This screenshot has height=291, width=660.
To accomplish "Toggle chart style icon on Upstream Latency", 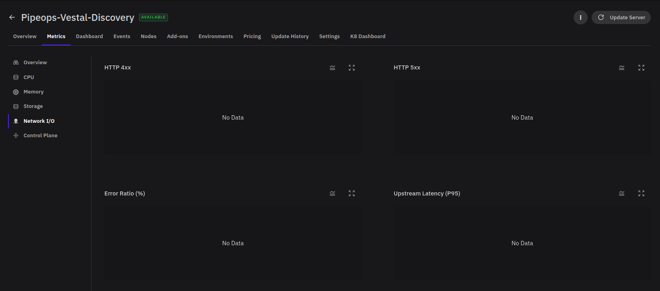I will pos(621,193).
